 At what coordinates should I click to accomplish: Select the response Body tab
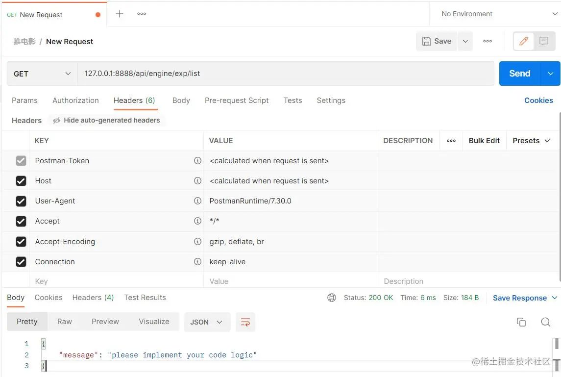point(16,298)
